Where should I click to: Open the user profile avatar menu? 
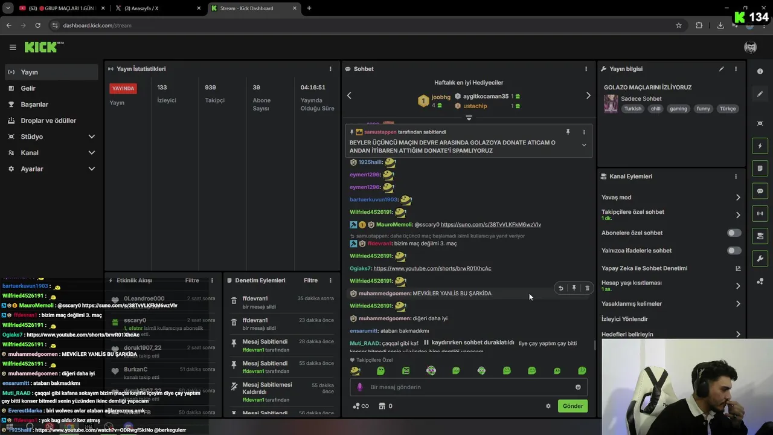(x=750, y=47)
